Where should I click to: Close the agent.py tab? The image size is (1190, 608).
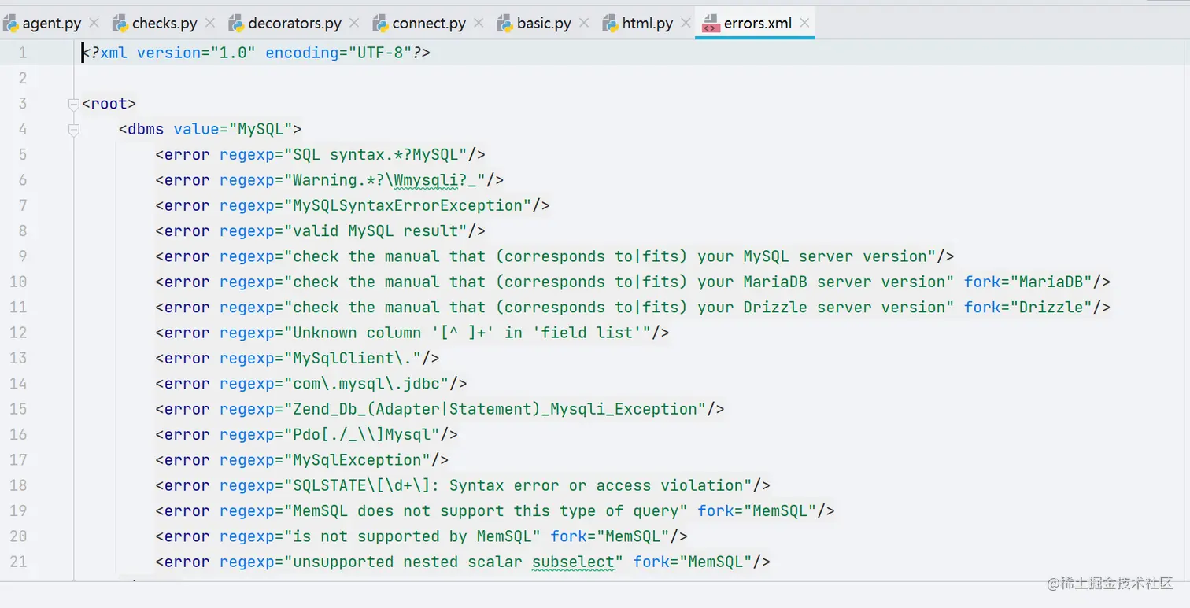94,24
